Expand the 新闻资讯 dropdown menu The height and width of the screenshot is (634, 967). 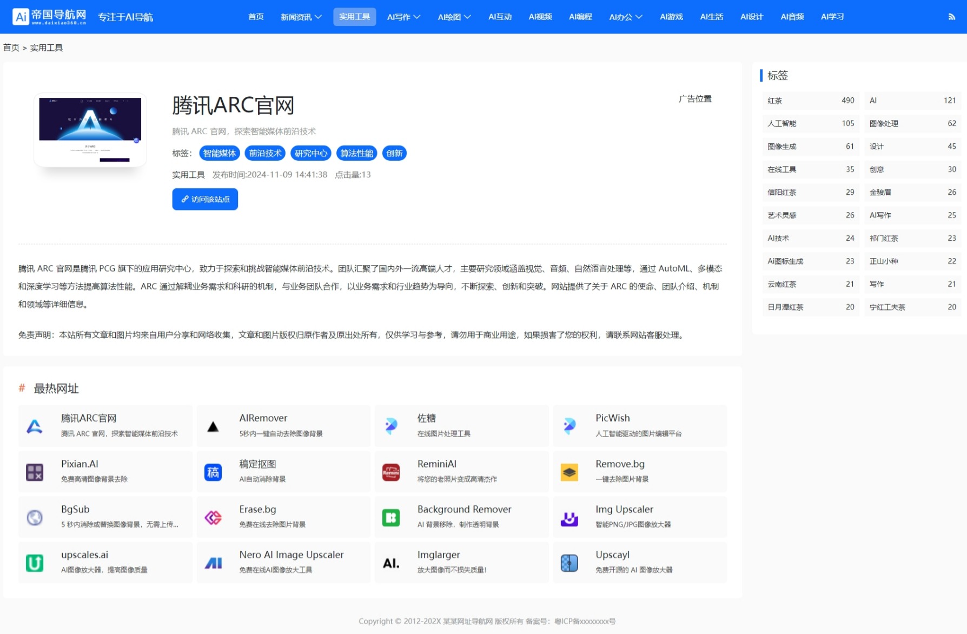click(x=301, y=17)
